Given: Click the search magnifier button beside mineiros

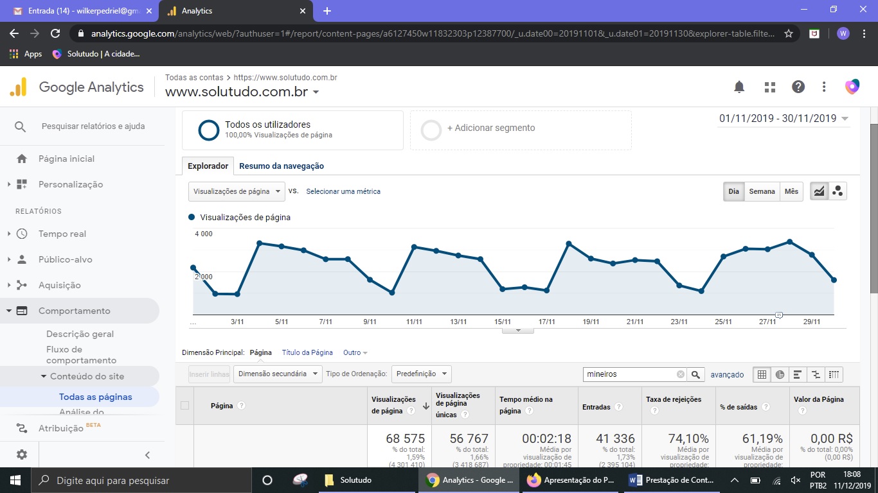Looking at the screenshot, I should 695,374.
